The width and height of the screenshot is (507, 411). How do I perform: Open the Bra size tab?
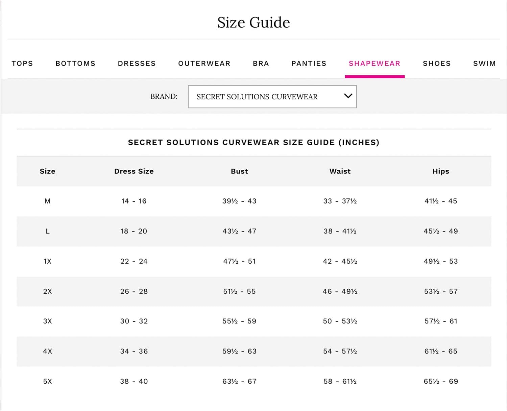click(261, 64)
